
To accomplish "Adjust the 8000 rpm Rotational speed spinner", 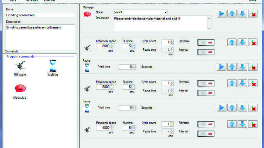I will [x=112, y=46].
